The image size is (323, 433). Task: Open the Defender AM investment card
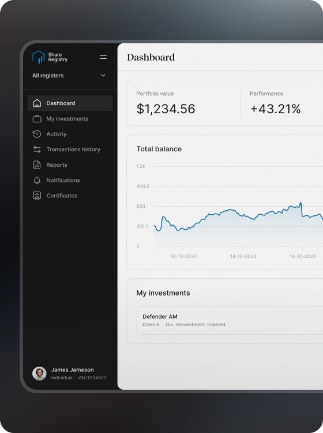pos(230,320)
